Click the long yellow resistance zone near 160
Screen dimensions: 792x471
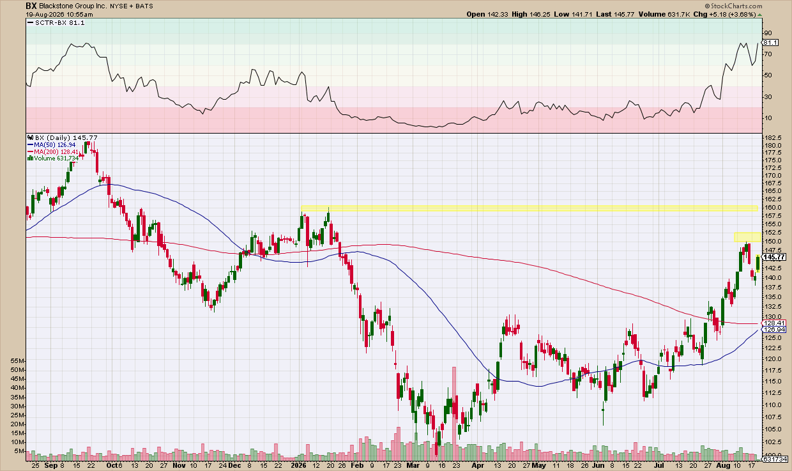[529, 208]
